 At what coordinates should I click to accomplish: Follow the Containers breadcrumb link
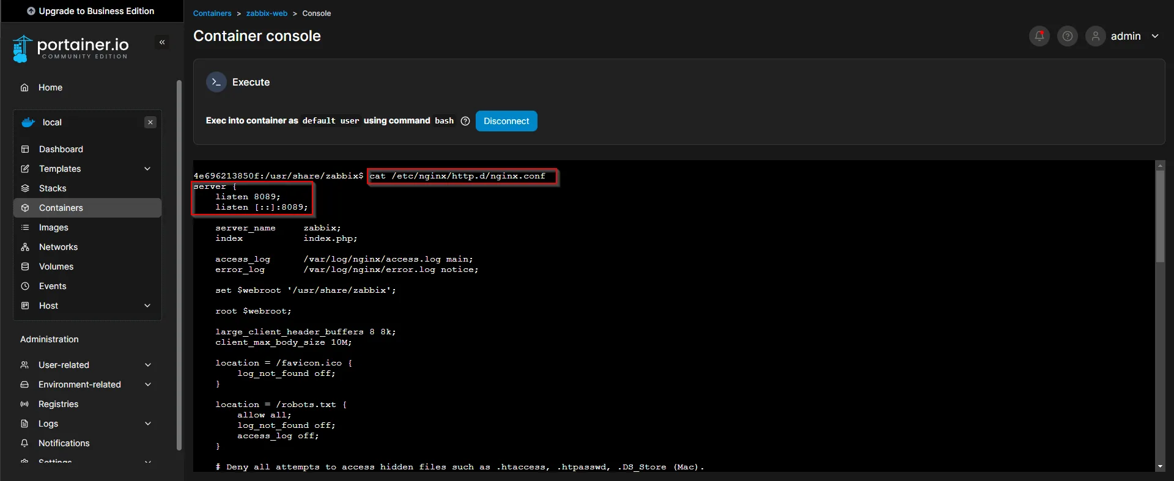[212, 13]
